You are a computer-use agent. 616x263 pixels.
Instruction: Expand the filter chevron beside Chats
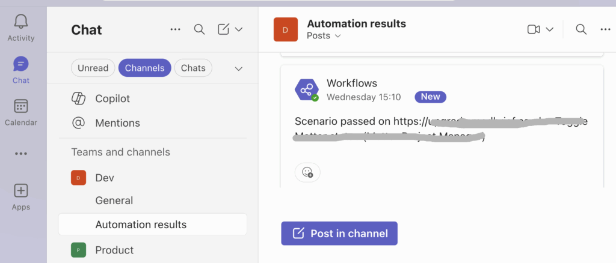coord(239,68)
